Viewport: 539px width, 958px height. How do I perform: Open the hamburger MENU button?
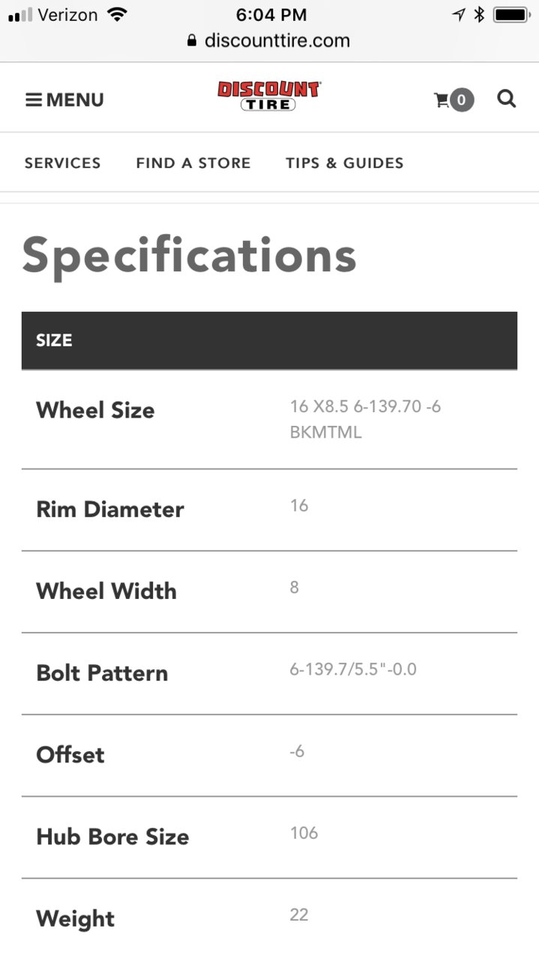[x=64, y=100]
